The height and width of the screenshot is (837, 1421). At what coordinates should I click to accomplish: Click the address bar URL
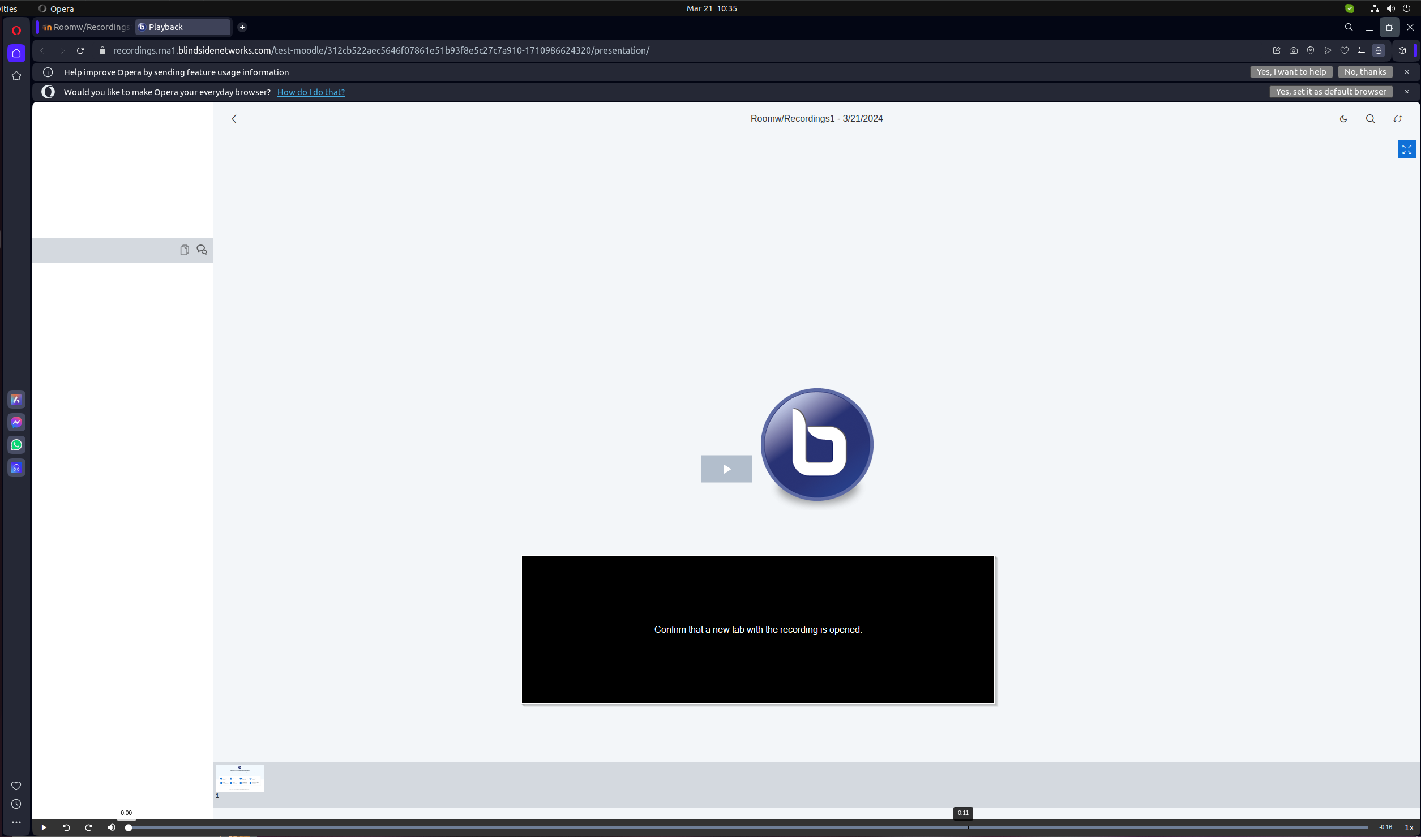pos(381,51)
